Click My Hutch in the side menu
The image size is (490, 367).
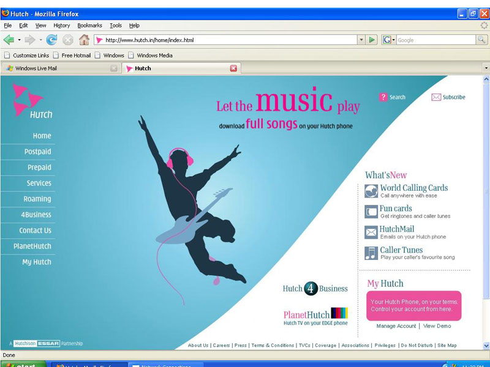pyautogui.click(x=37, y=262)
